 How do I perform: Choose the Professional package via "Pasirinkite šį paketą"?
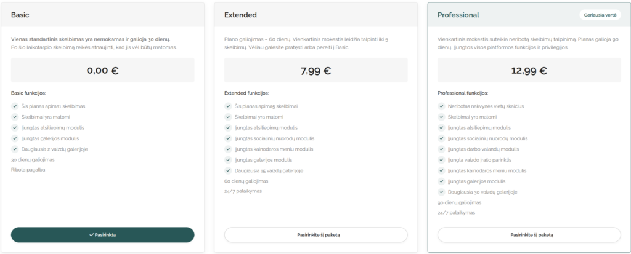[529, 235]
